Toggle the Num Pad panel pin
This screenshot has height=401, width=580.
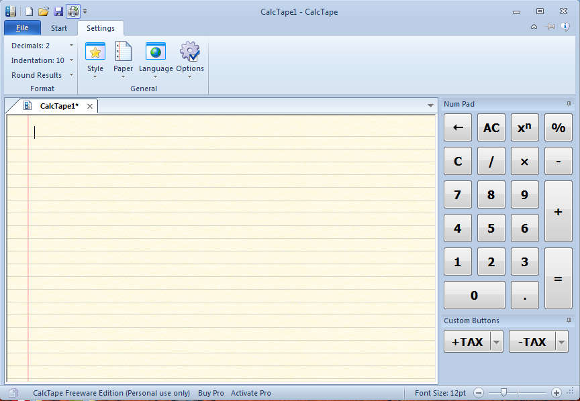pyautogui.click(x=569, y=104)
